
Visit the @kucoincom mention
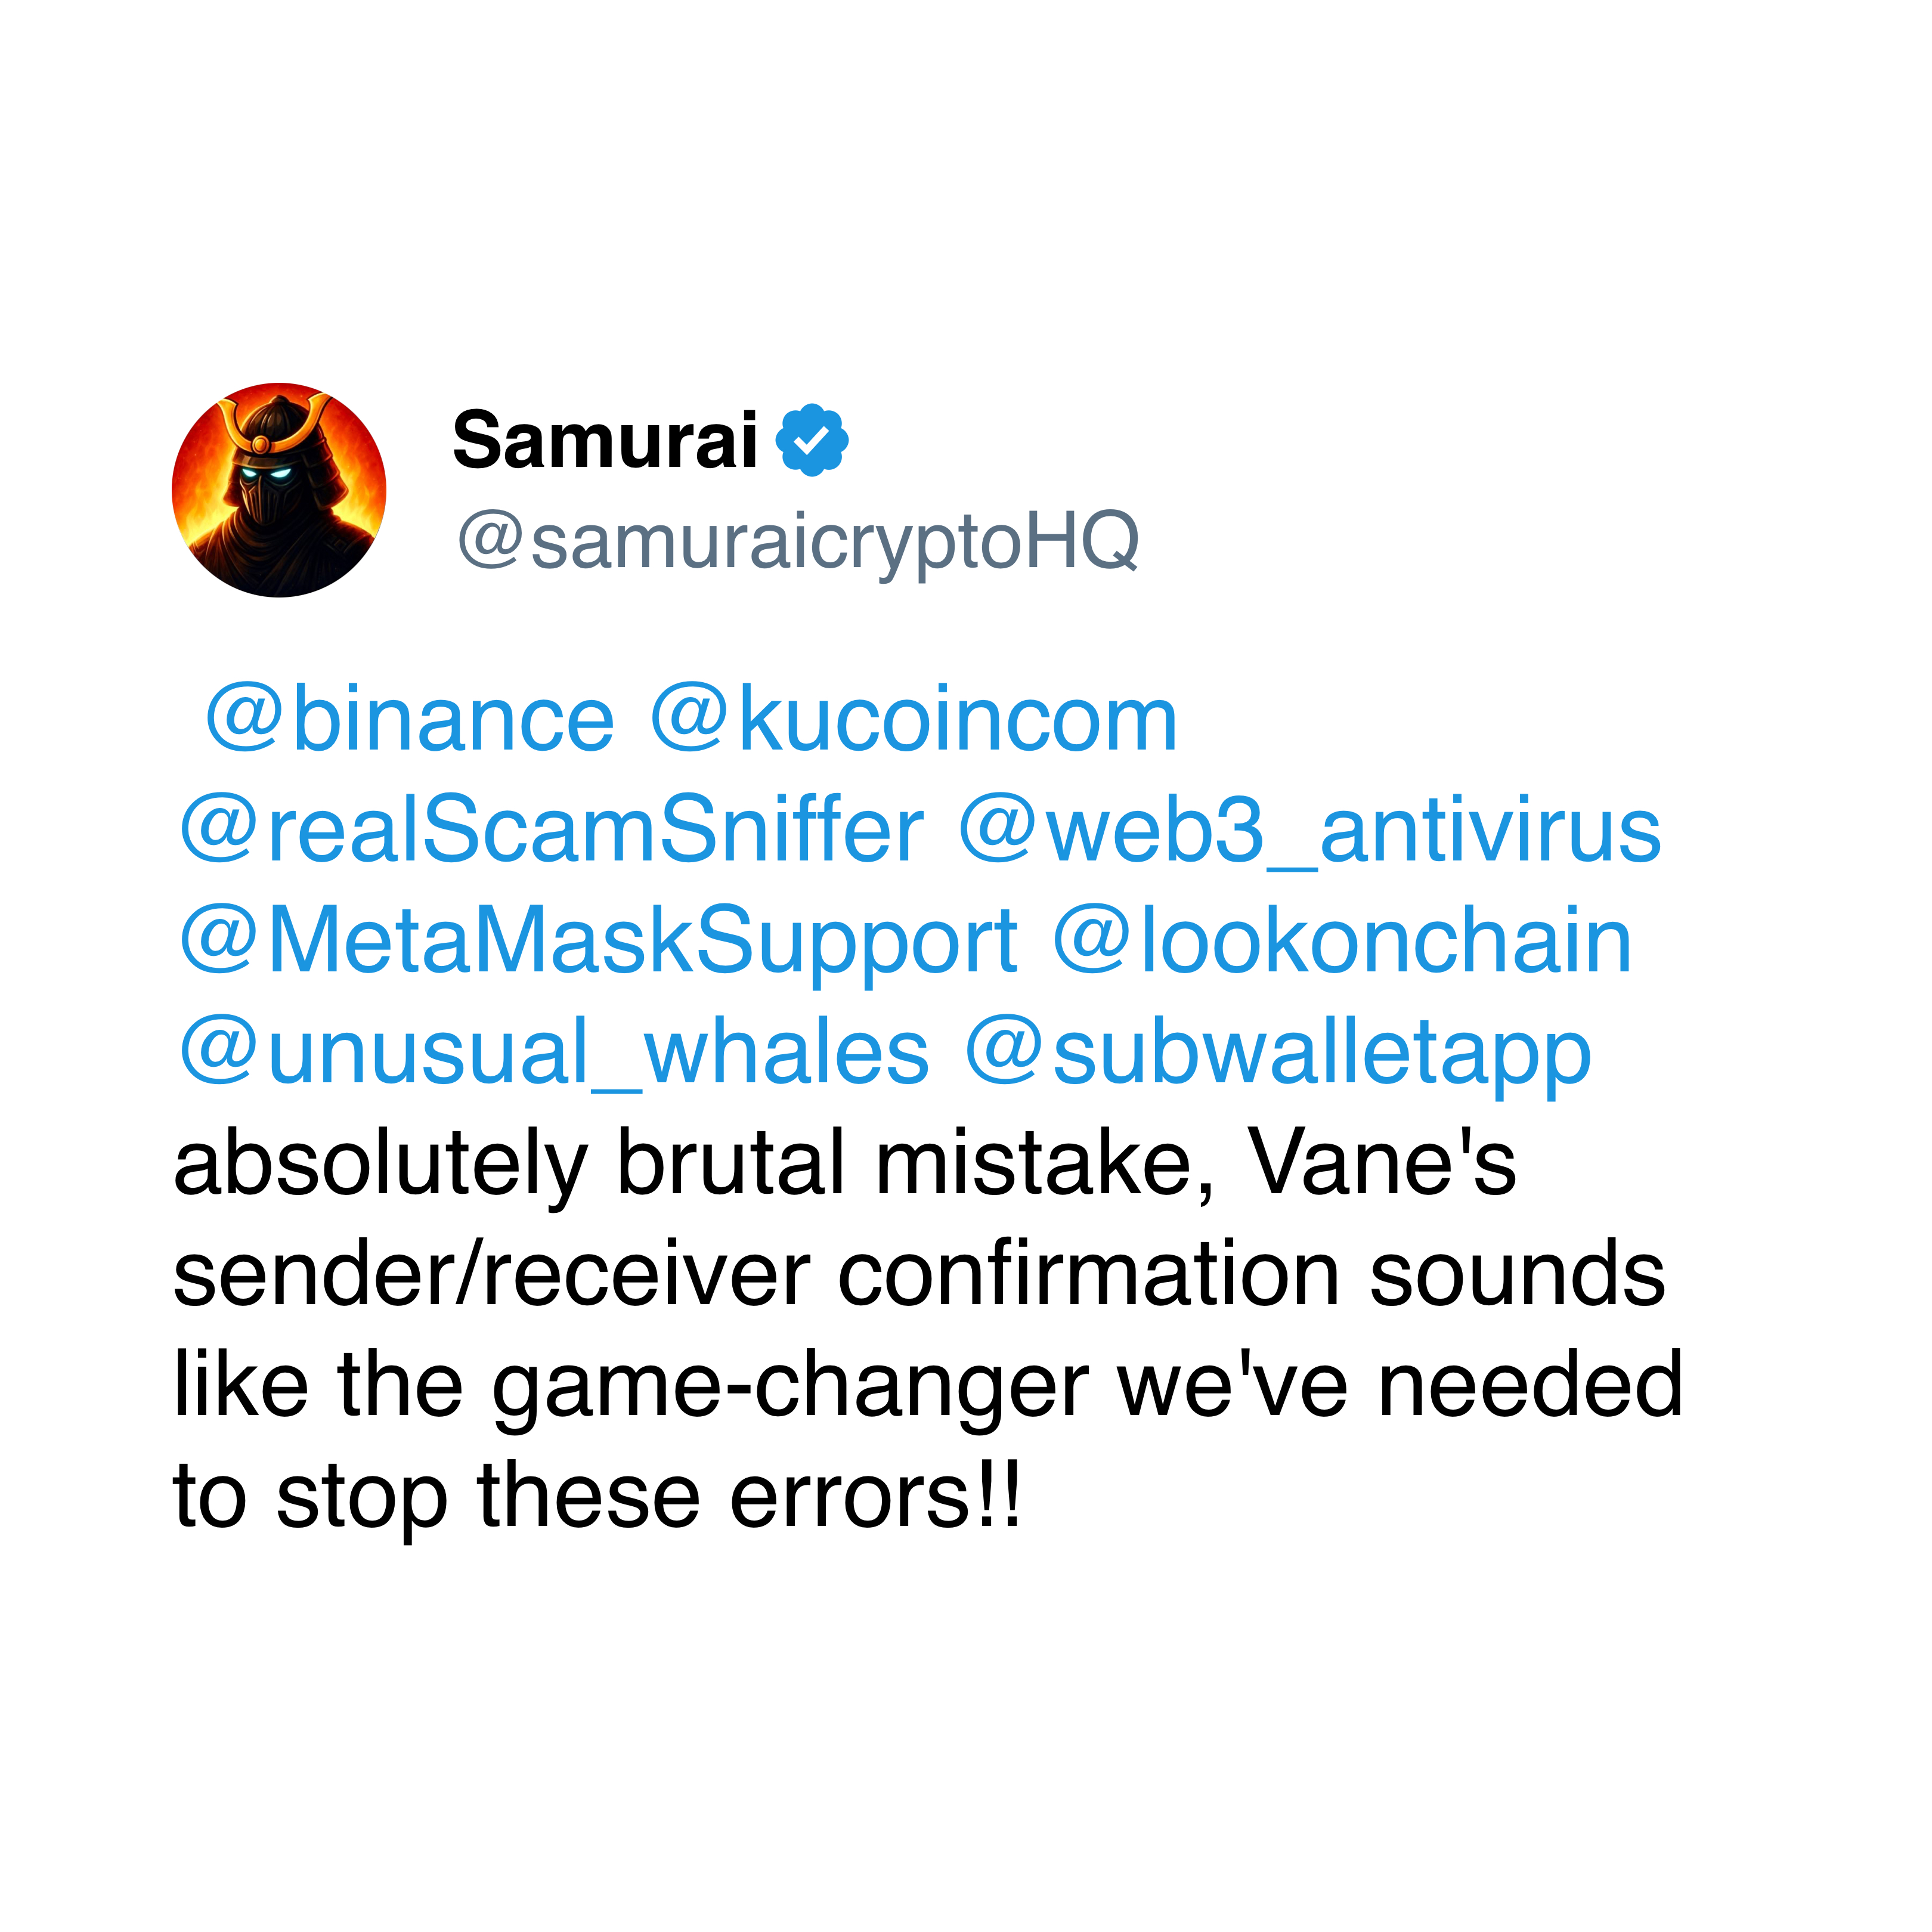coord(913,721)
